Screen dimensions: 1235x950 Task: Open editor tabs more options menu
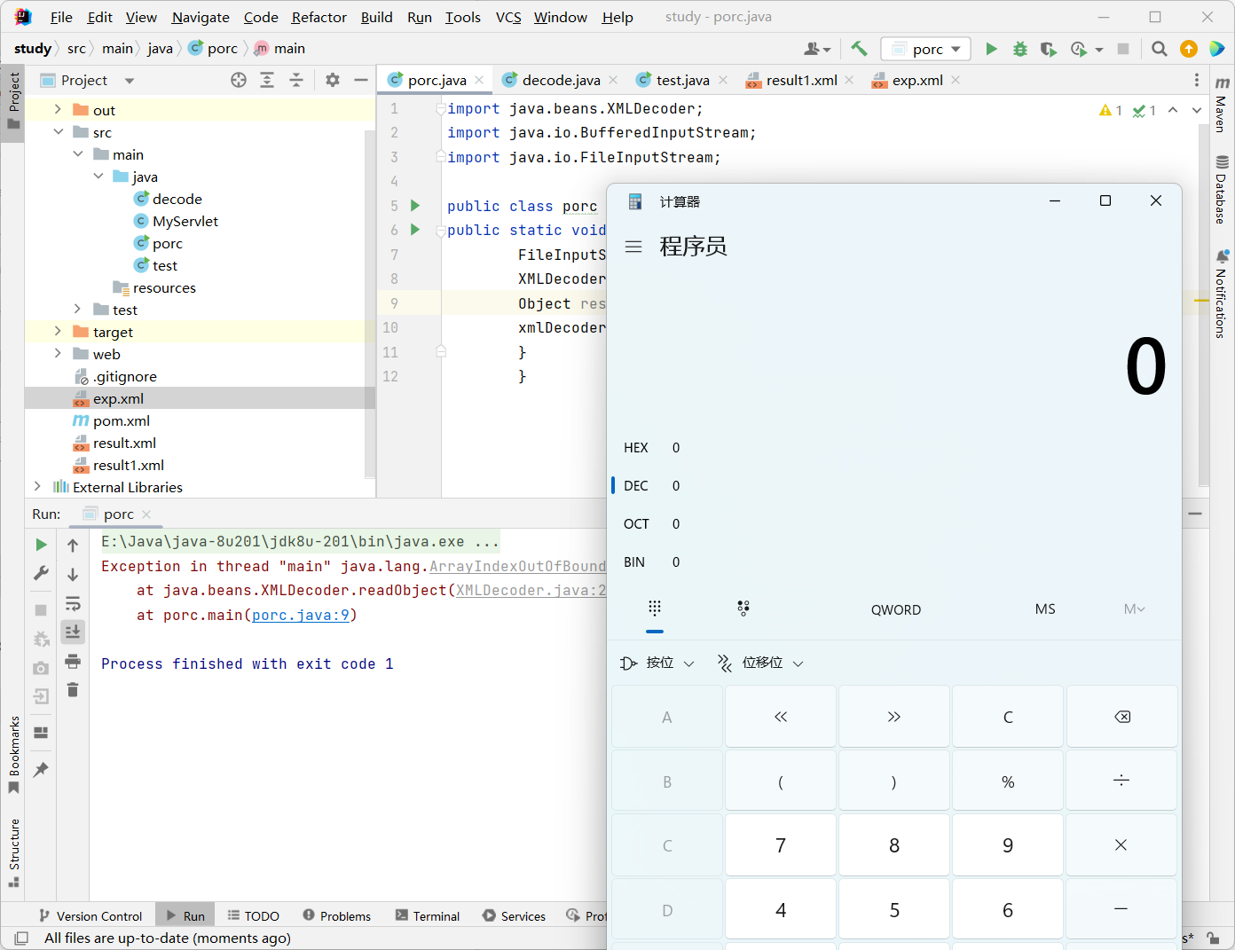[1197, 80]
